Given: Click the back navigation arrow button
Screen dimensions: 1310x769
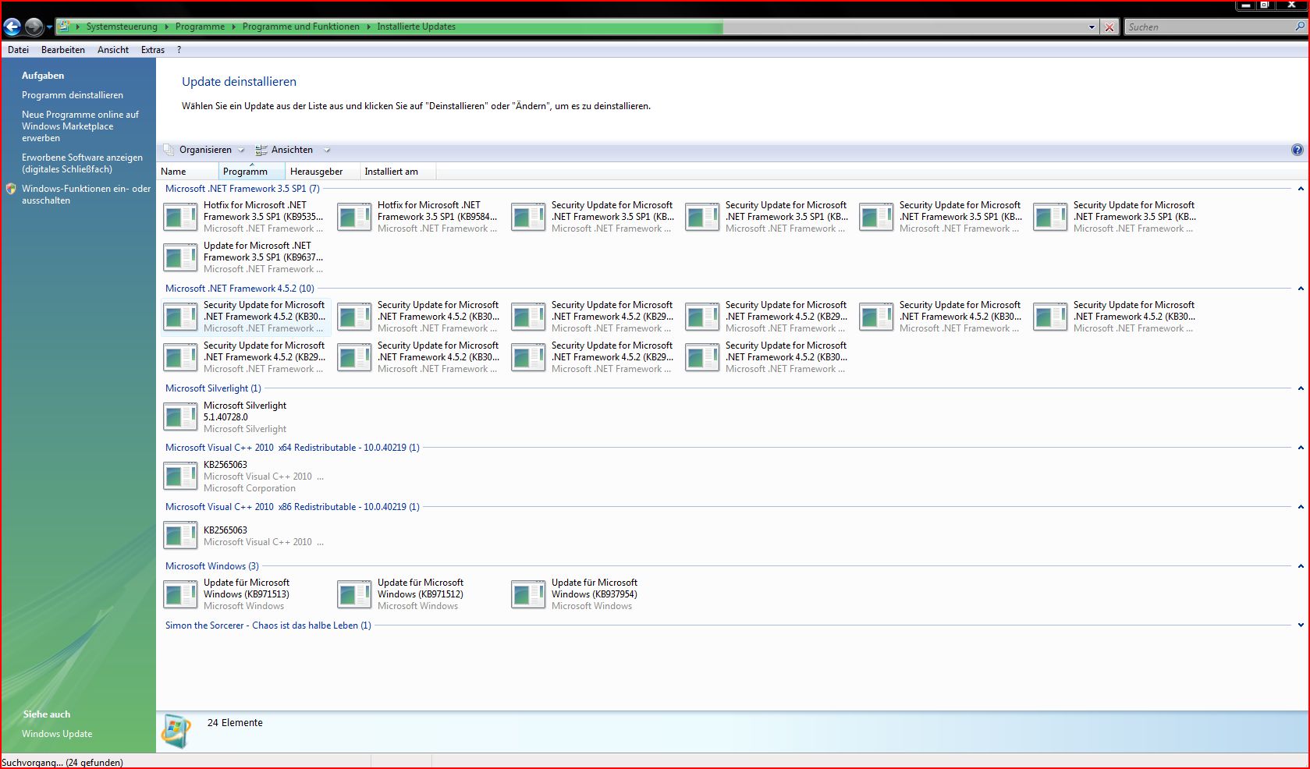Looking at the screenshot, I should click(12, 27).
